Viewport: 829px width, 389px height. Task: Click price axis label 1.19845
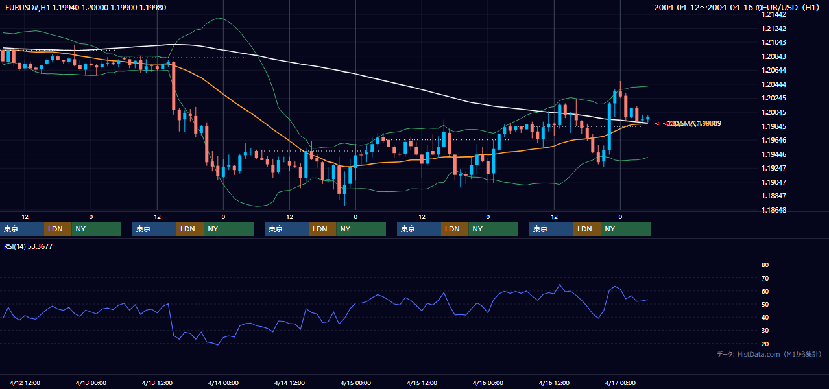775,126
